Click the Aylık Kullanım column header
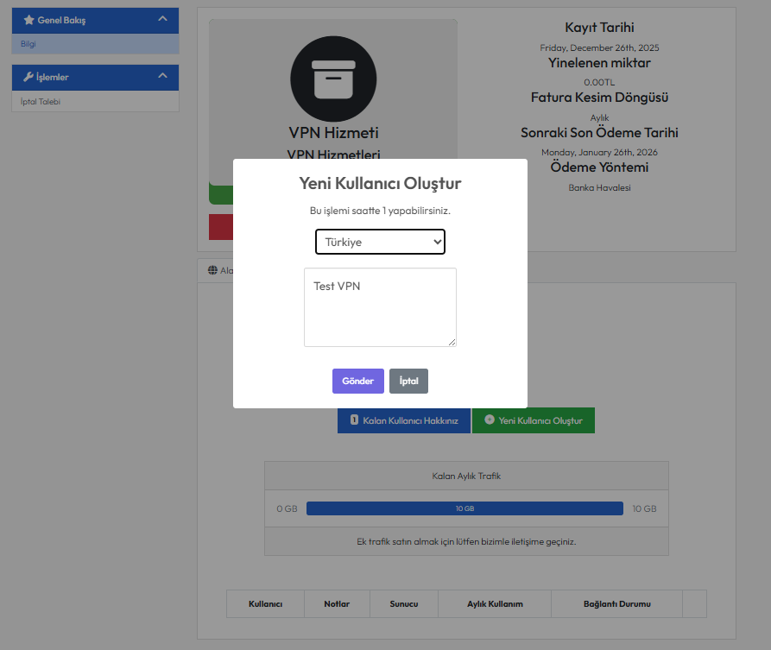 point(495,604)
